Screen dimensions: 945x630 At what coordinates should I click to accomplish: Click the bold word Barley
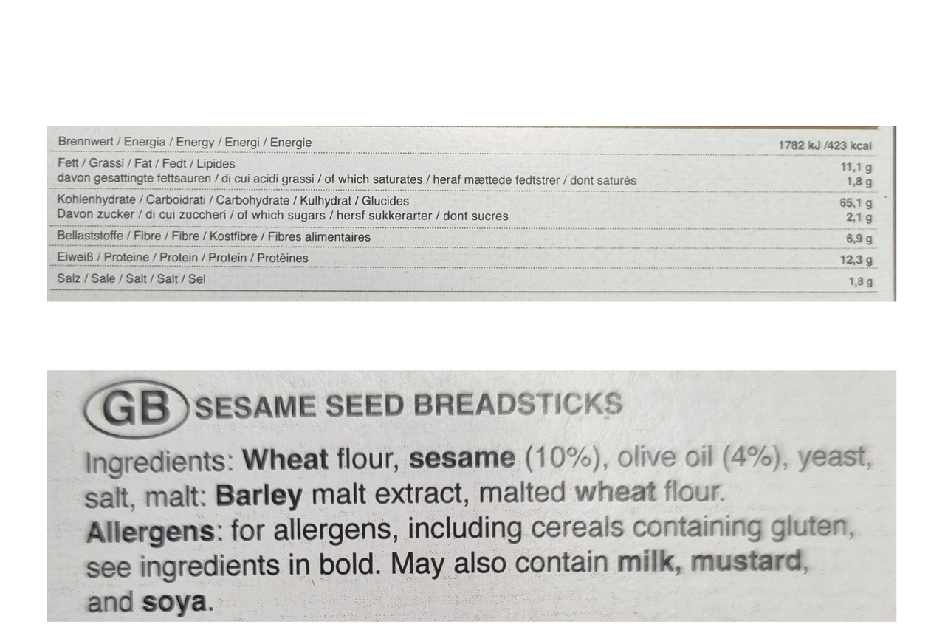259,496
